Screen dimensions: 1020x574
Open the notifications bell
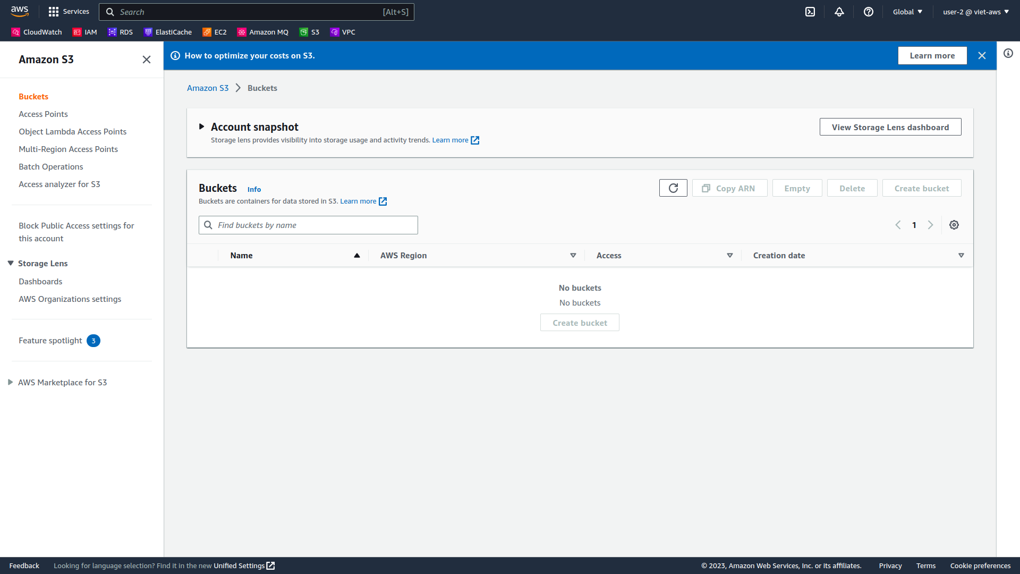click(x=839, y=12)
